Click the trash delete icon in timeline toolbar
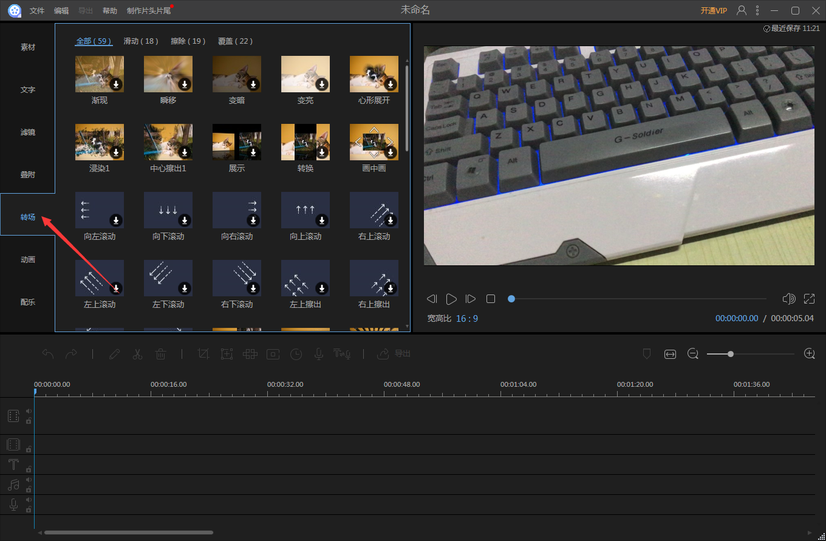The width and height of the screenshot is (826, 541). 160,354
